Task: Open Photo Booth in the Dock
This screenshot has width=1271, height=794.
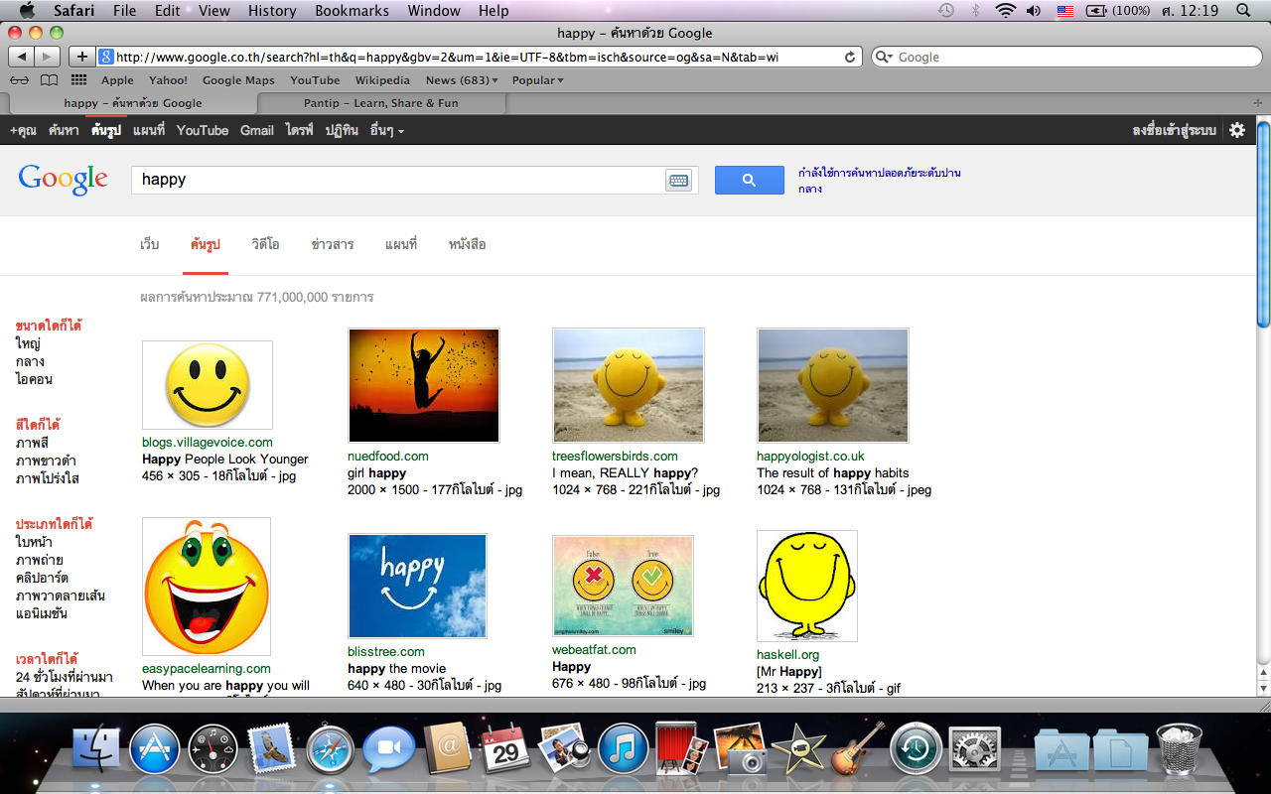Action: (682, 749)
